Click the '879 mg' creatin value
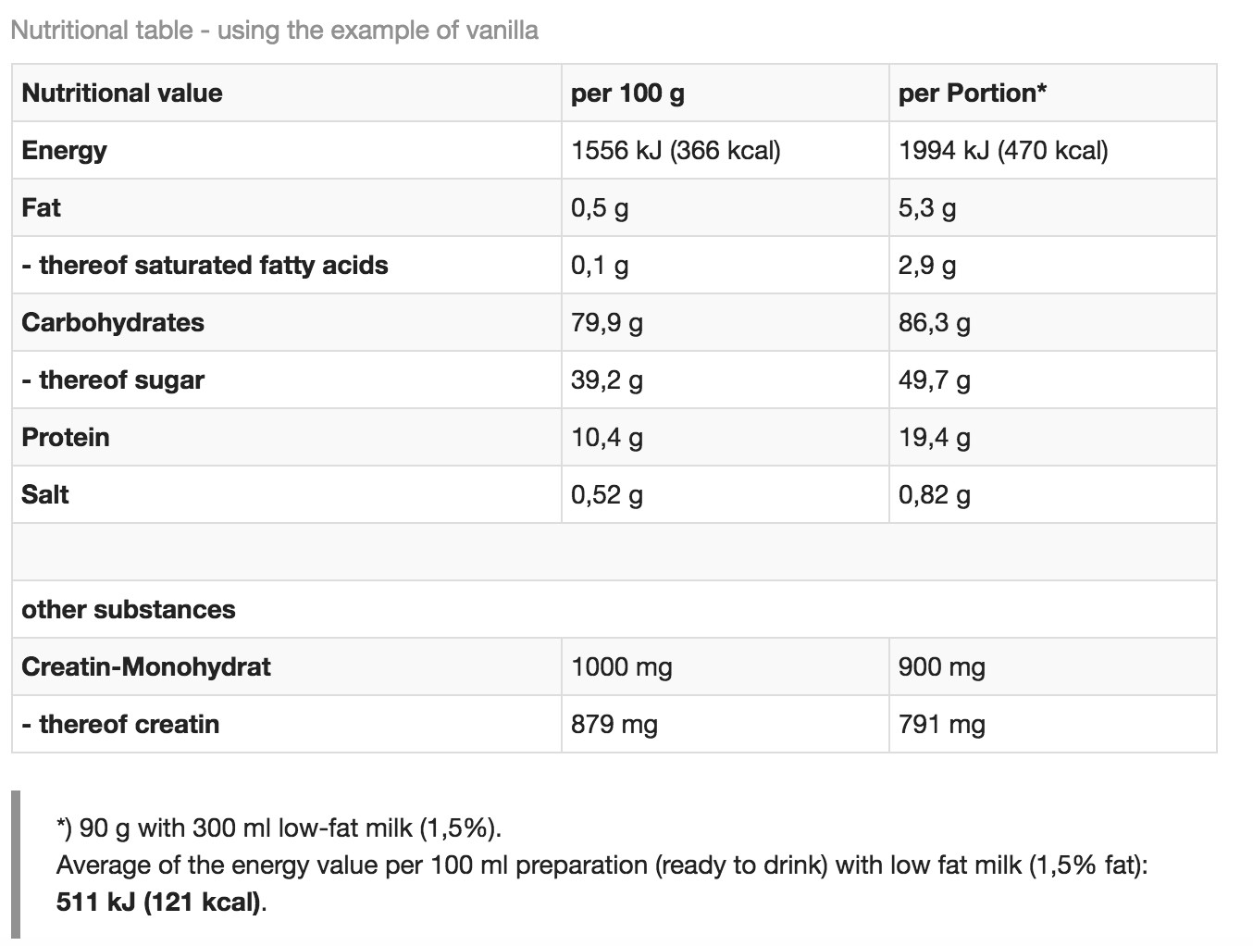This screenshot has height=946, width=1253. (614, 724)
